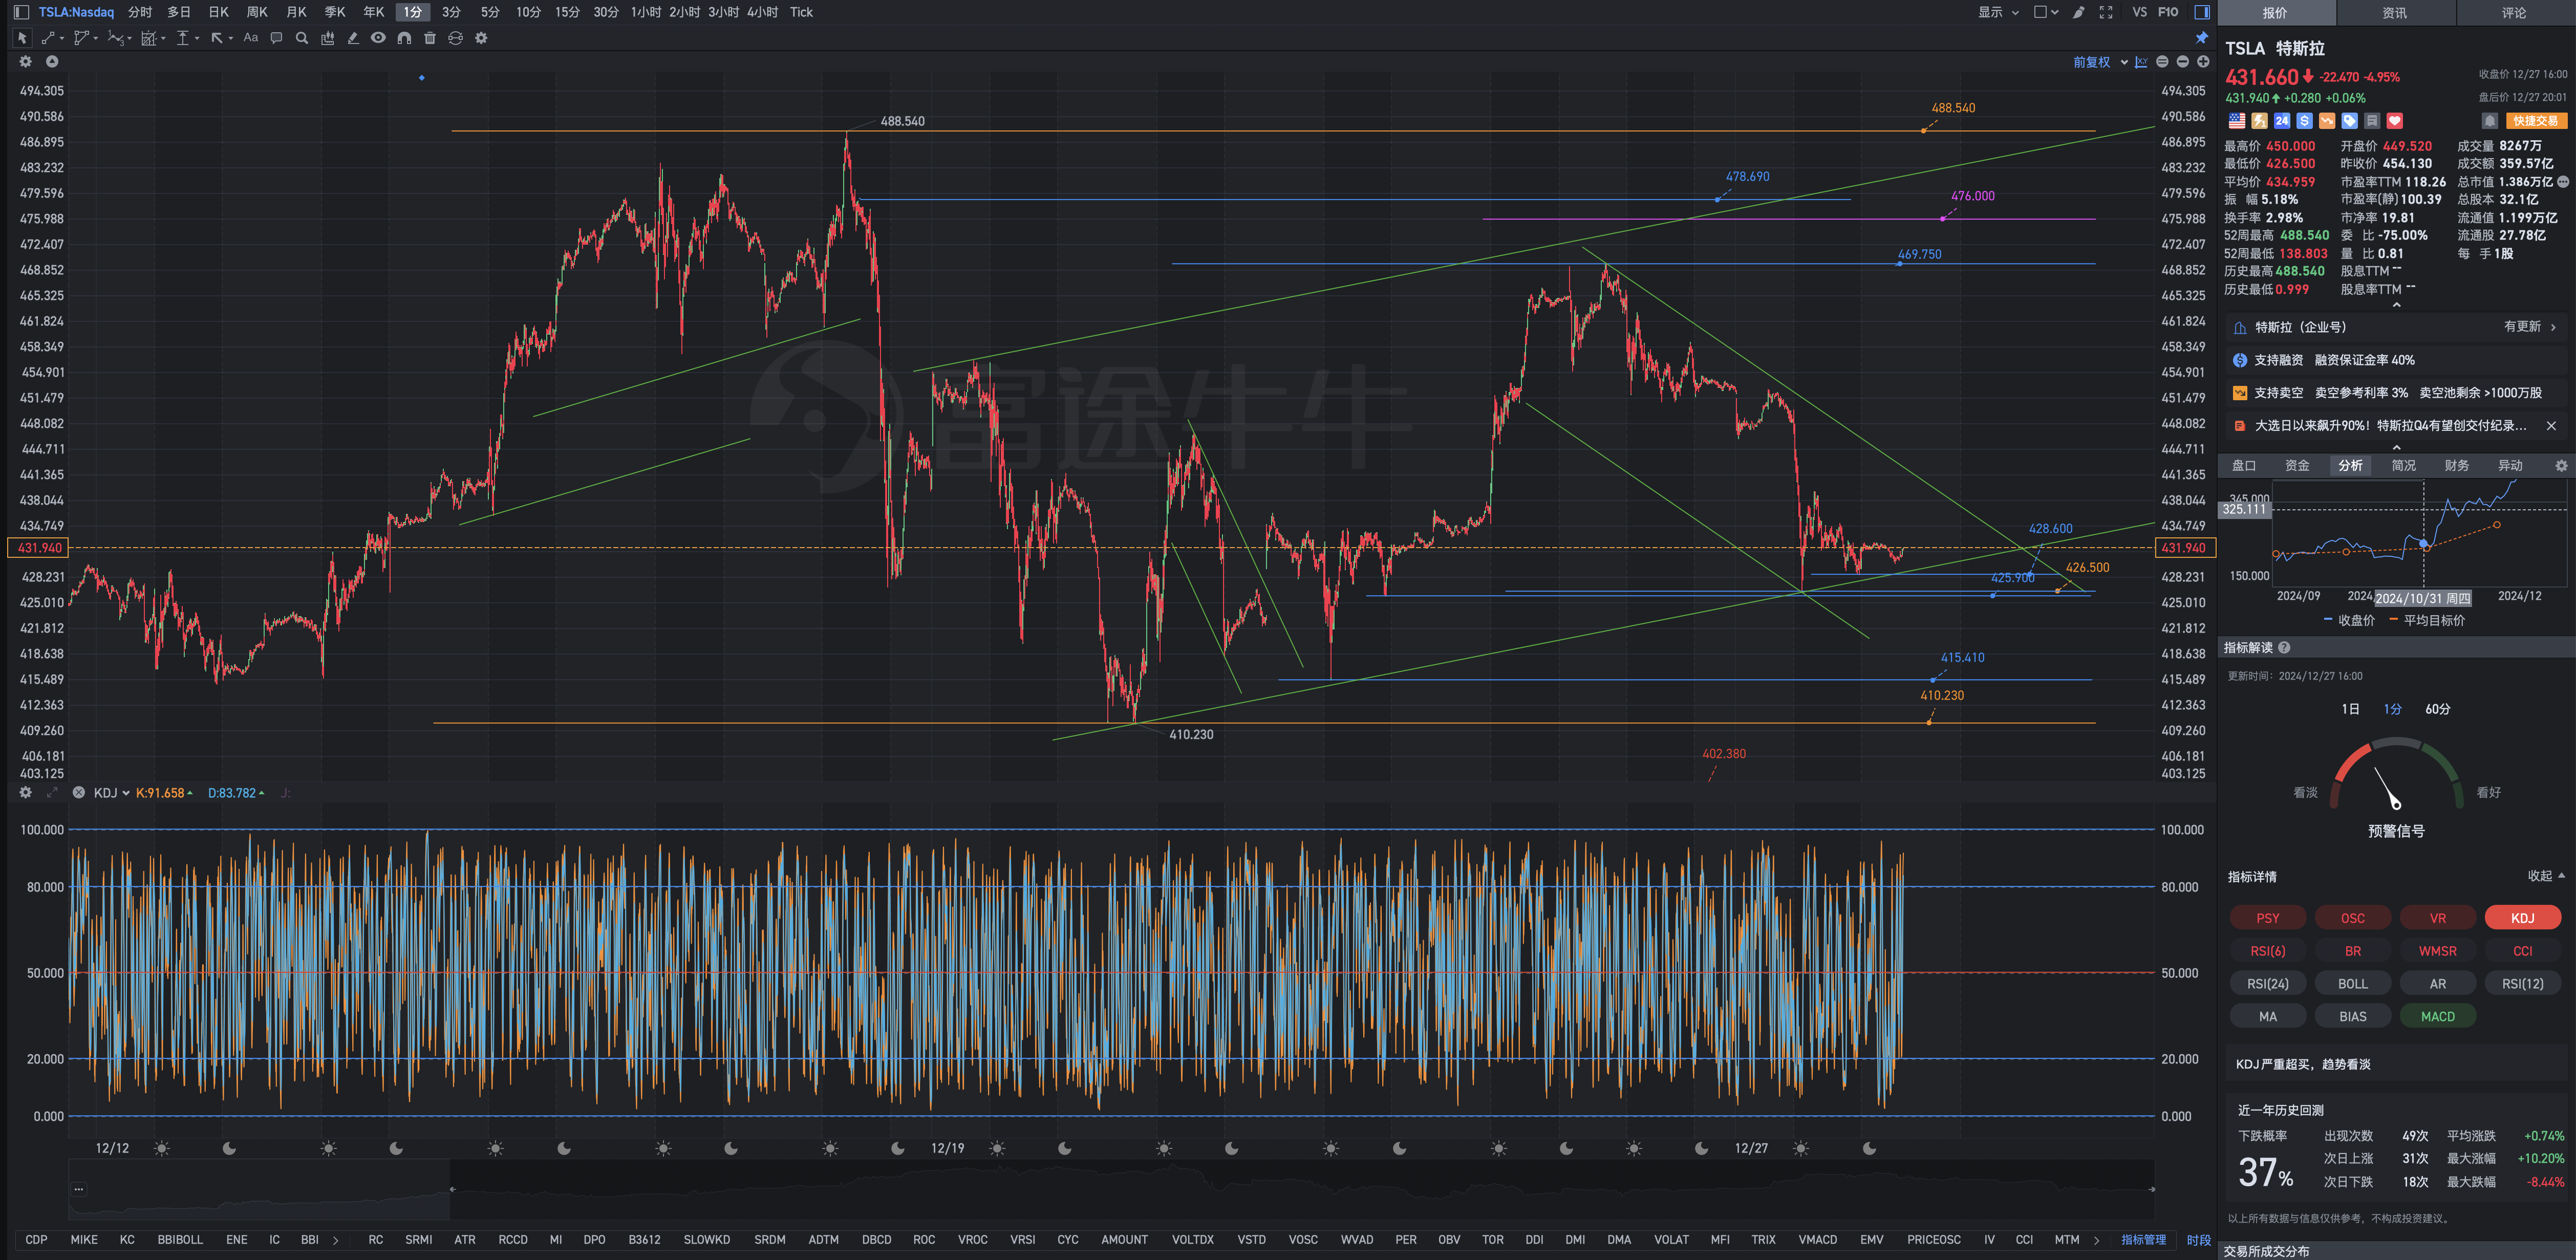Maximize the KDJ indicator pane
The width and height of the screenshot is (2576, 1260).
(x=52, y=793)
